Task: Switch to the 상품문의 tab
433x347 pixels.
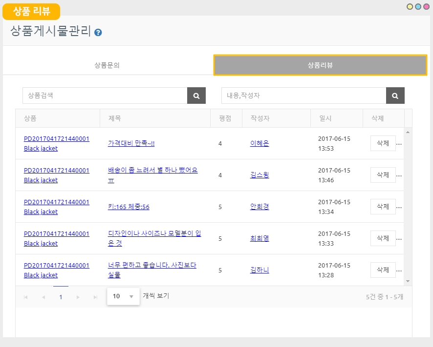Action: pos(107,65)
